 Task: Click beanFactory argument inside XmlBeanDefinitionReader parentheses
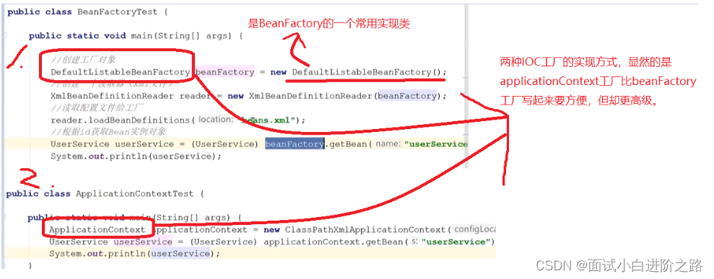tap(407, 96)
